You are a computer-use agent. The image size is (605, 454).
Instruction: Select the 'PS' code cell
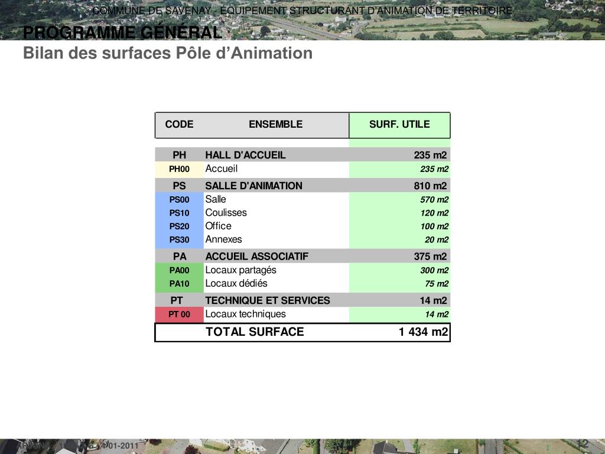[179, 186]
